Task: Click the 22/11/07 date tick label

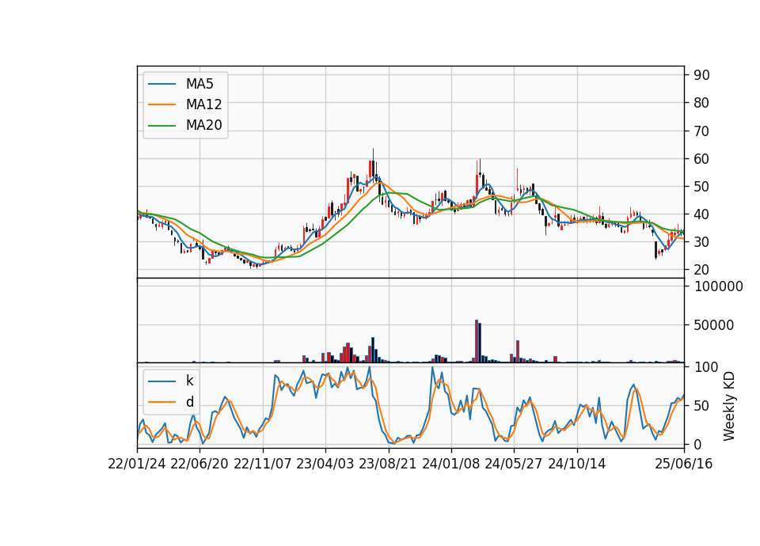Action: click(x=263, y=464)
